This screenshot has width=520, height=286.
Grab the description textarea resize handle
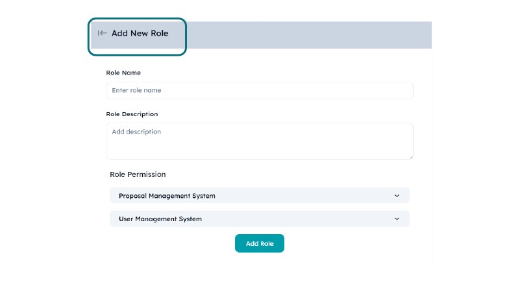(x=410, y=156)
